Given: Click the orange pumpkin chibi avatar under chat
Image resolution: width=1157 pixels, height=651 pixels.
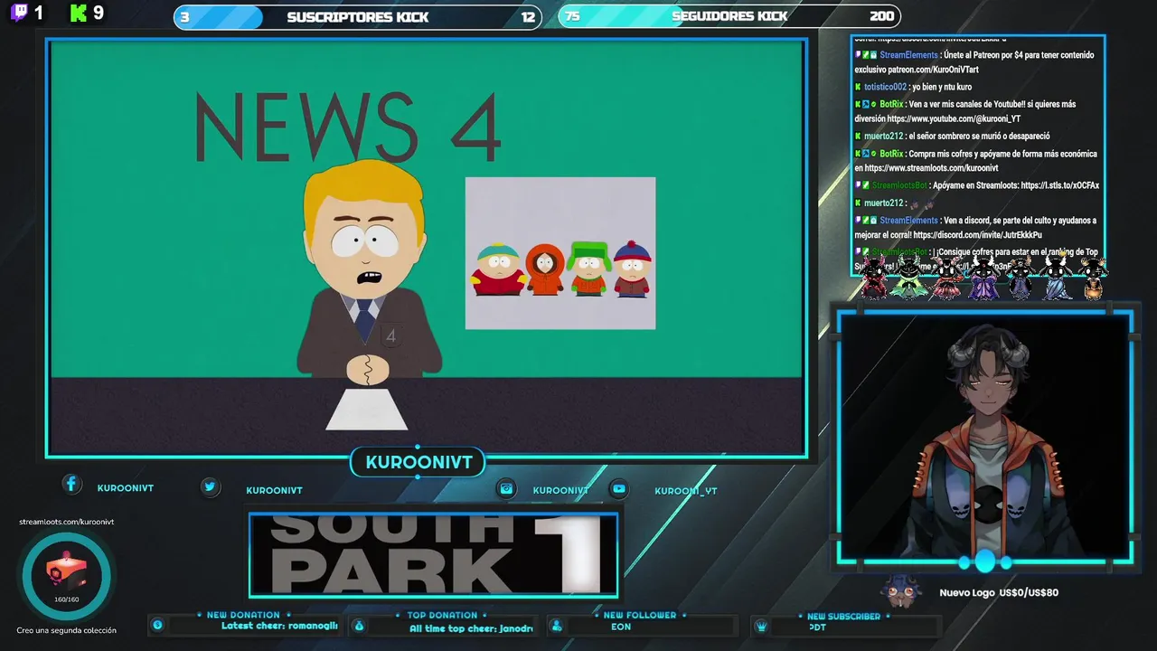Looking at the screenshot, I should 1093,277.
